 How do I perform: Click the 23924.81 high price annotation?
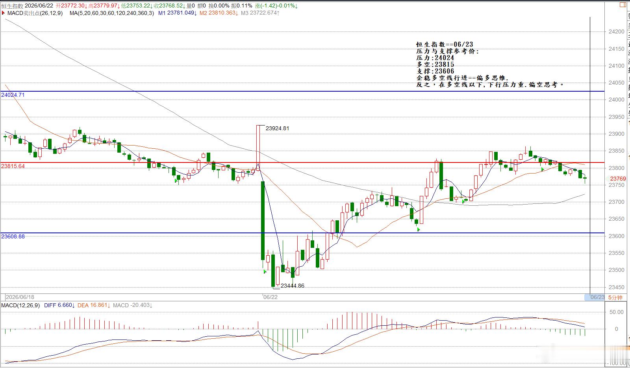point(277,128)
